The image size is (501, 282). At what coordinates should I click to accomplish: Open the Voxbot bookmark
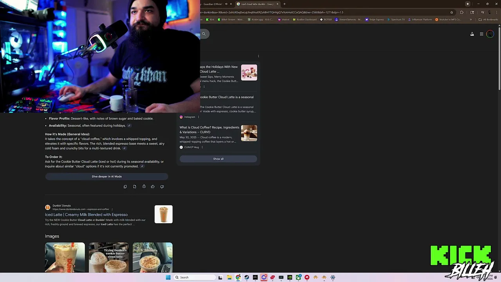(284, 19)
